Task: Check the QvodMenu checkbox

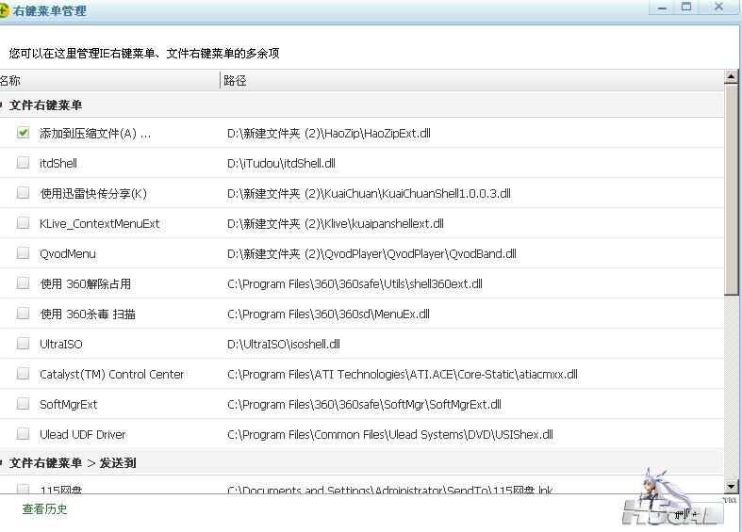Action: (x=23, y=253)
